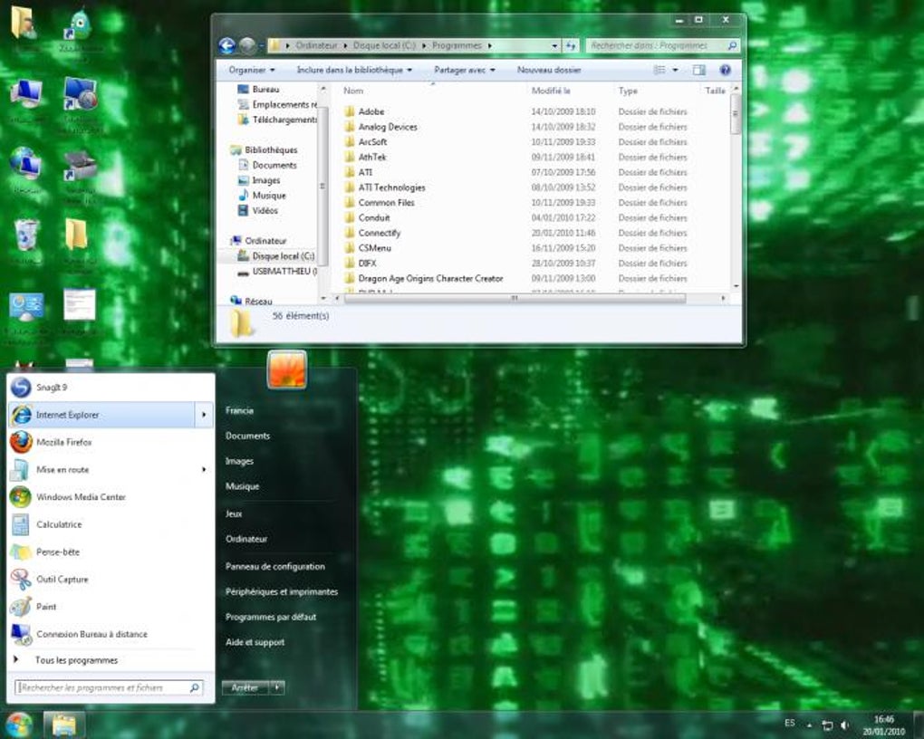
Task: Open Paint from Start menu
Action: coord(111,607)
